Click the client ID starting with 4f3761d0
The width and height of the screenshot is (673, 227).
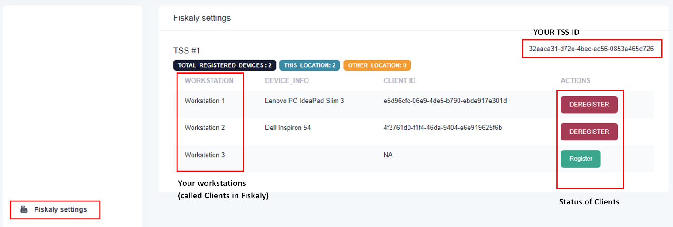coord(442,128)
